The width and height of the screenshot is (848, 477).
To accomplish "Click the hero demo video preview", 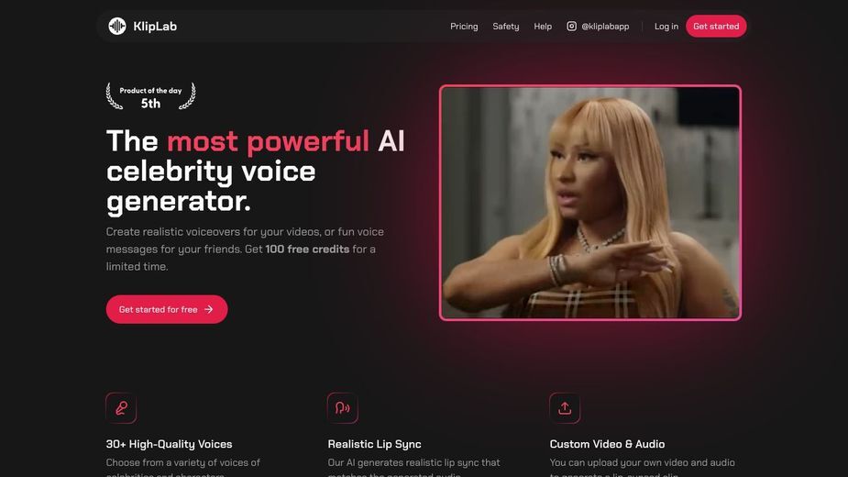I will pos(590,203).
